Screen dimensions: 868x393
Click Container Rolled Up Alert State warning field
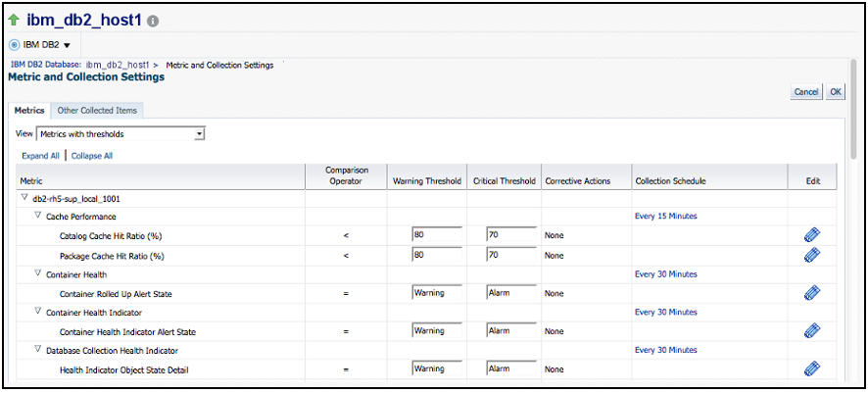437,293
